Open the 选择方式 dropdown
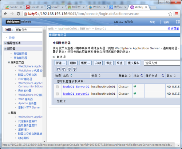The image size is (182, 149). click(x=162, y=63)
